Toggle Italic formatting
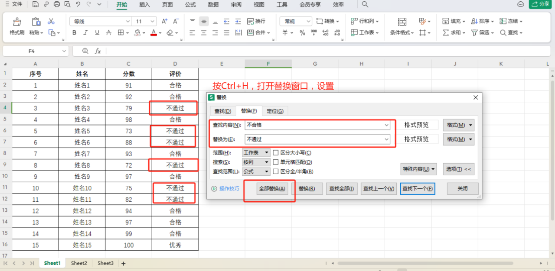The height and width of the screenshot is (271, 555). [85, 32]
